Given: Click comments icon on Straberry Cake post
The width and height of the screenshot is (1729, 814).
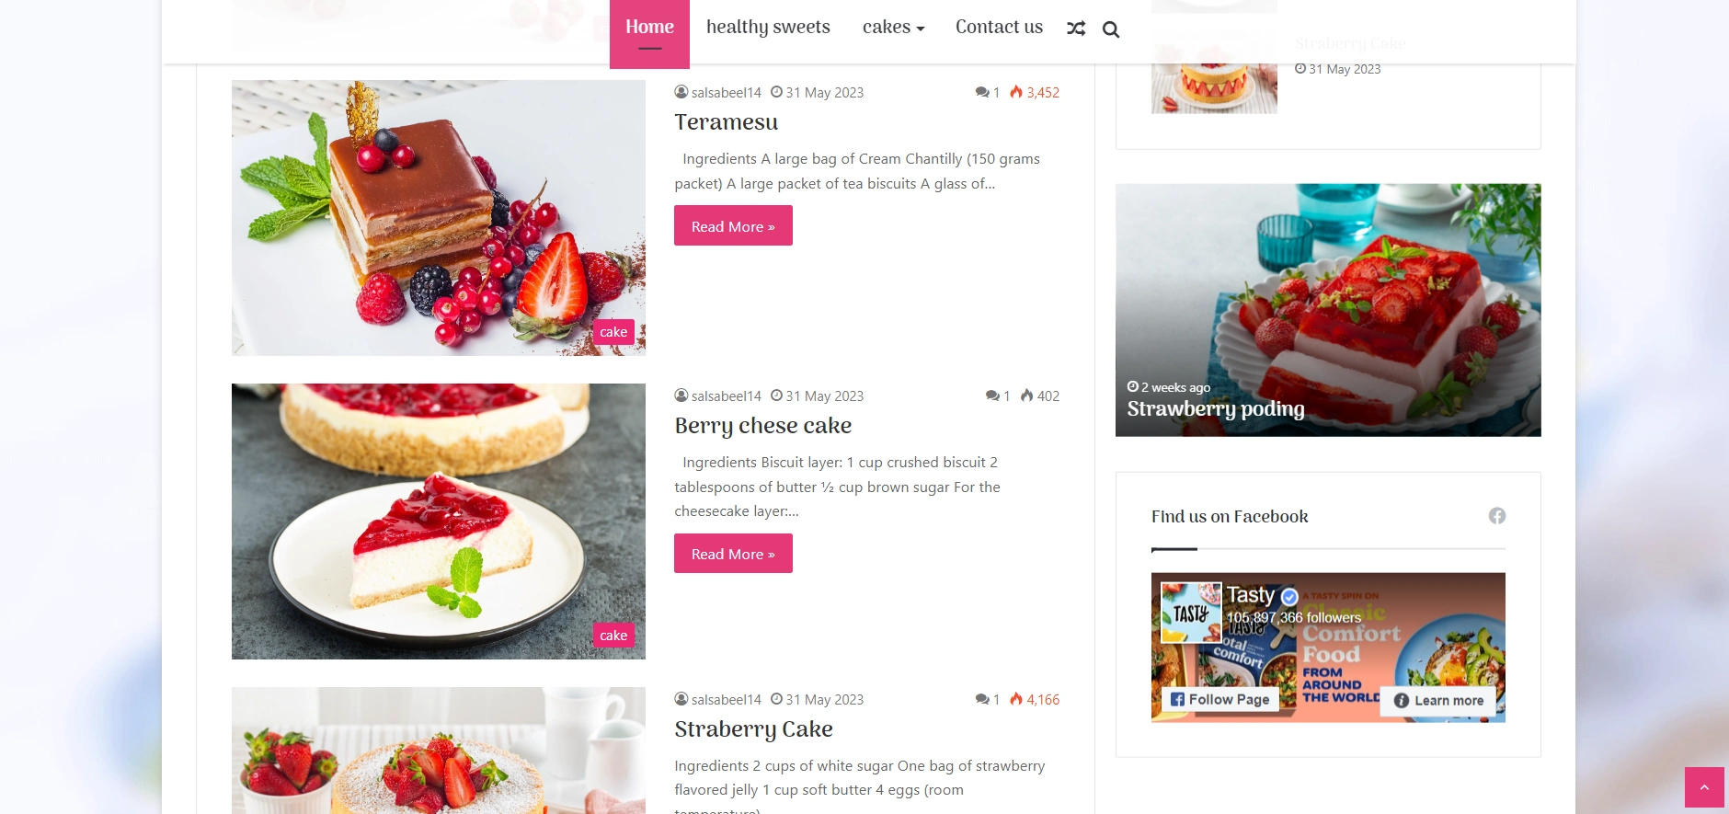Looking at the screenshot, I should (982, 699).
